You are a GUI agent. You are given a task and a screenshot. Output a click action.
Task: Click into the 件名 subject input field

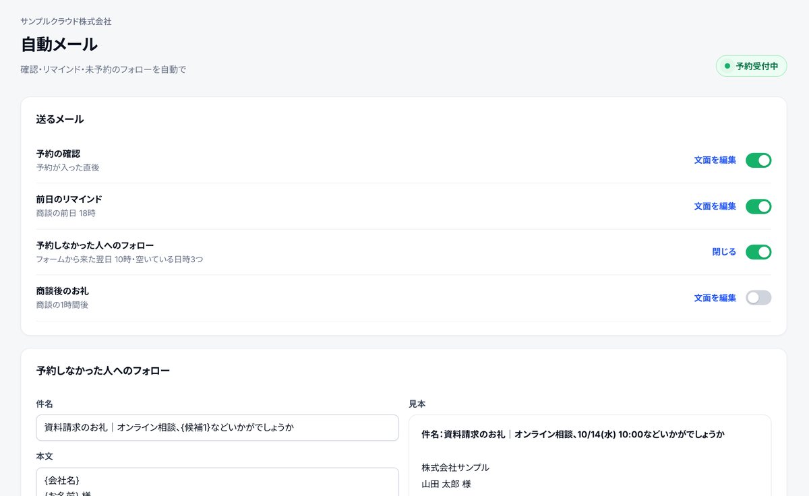click(x=218, y=427)
